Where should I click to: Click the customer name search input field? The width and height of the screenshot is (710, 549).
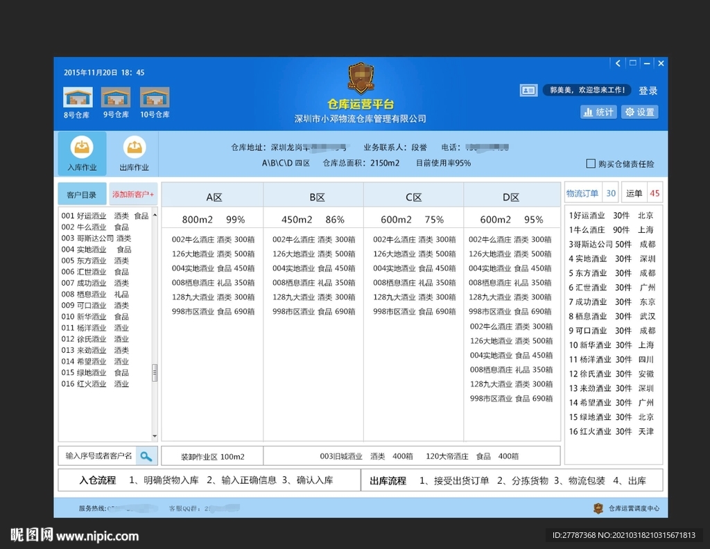[98, 455]
